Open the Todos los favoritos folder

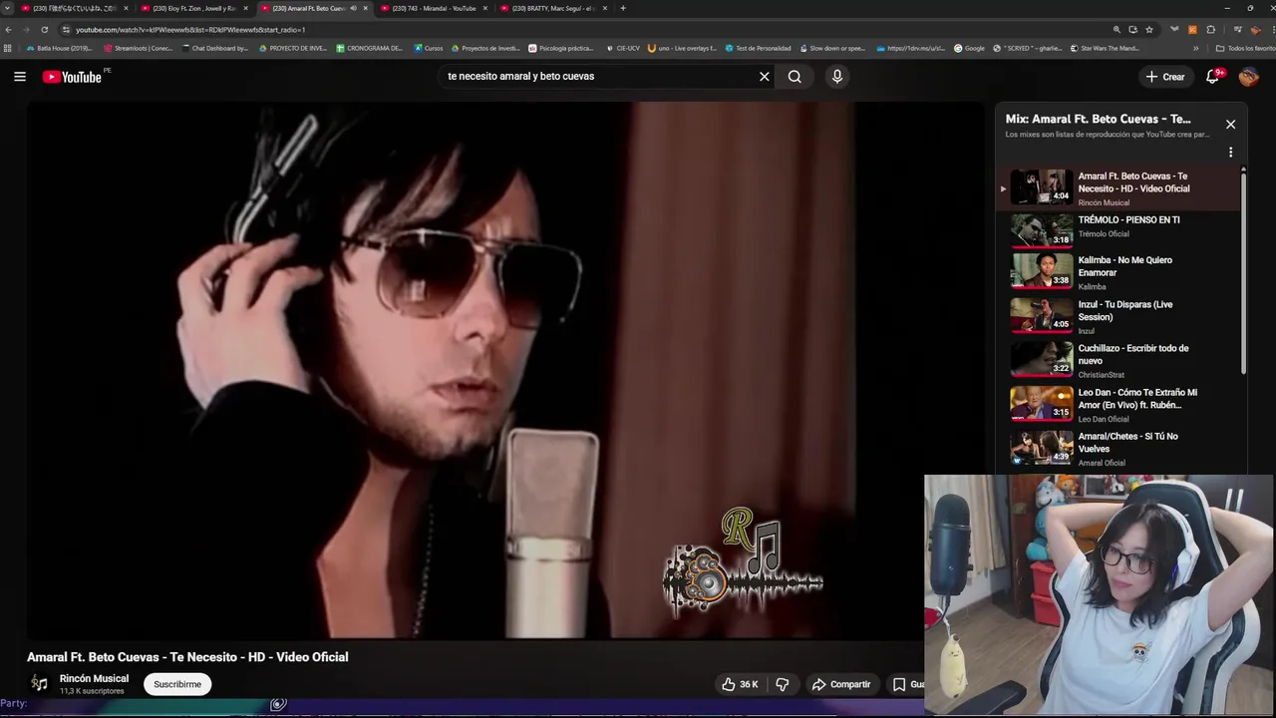coord(1245,48)
